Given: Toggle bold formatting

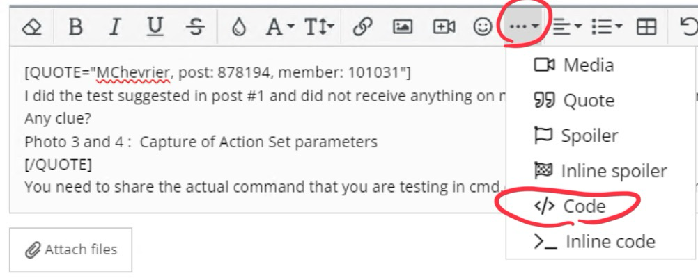Looking at the screenshot, I should (x=76, y=27).
